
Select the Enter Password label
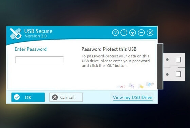[x=31, y=49]
